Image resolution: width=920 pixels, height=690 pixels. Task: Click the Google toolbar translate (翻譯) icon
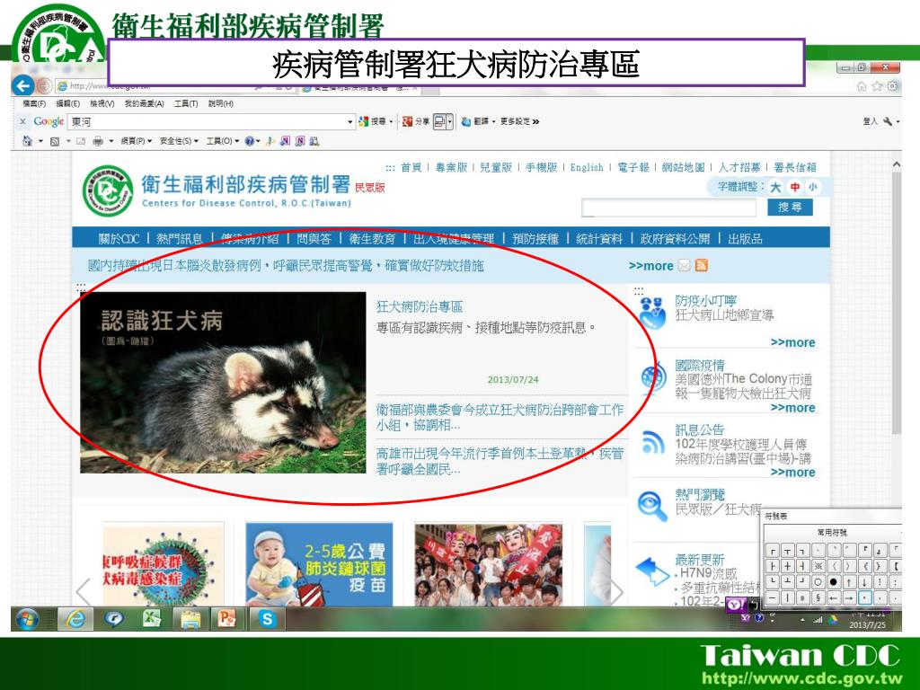point(466,121)
